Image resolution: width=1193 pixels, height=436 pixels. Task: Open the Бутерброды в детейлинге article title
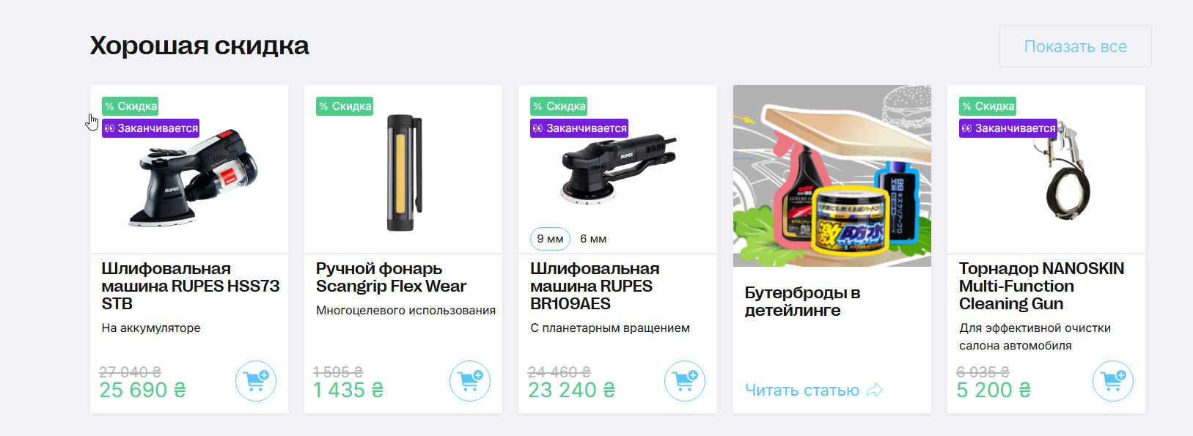tap(802, 301)
